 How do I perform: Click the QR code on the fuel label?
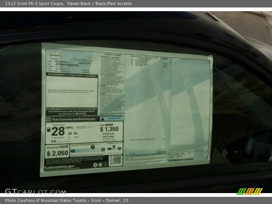117,159
